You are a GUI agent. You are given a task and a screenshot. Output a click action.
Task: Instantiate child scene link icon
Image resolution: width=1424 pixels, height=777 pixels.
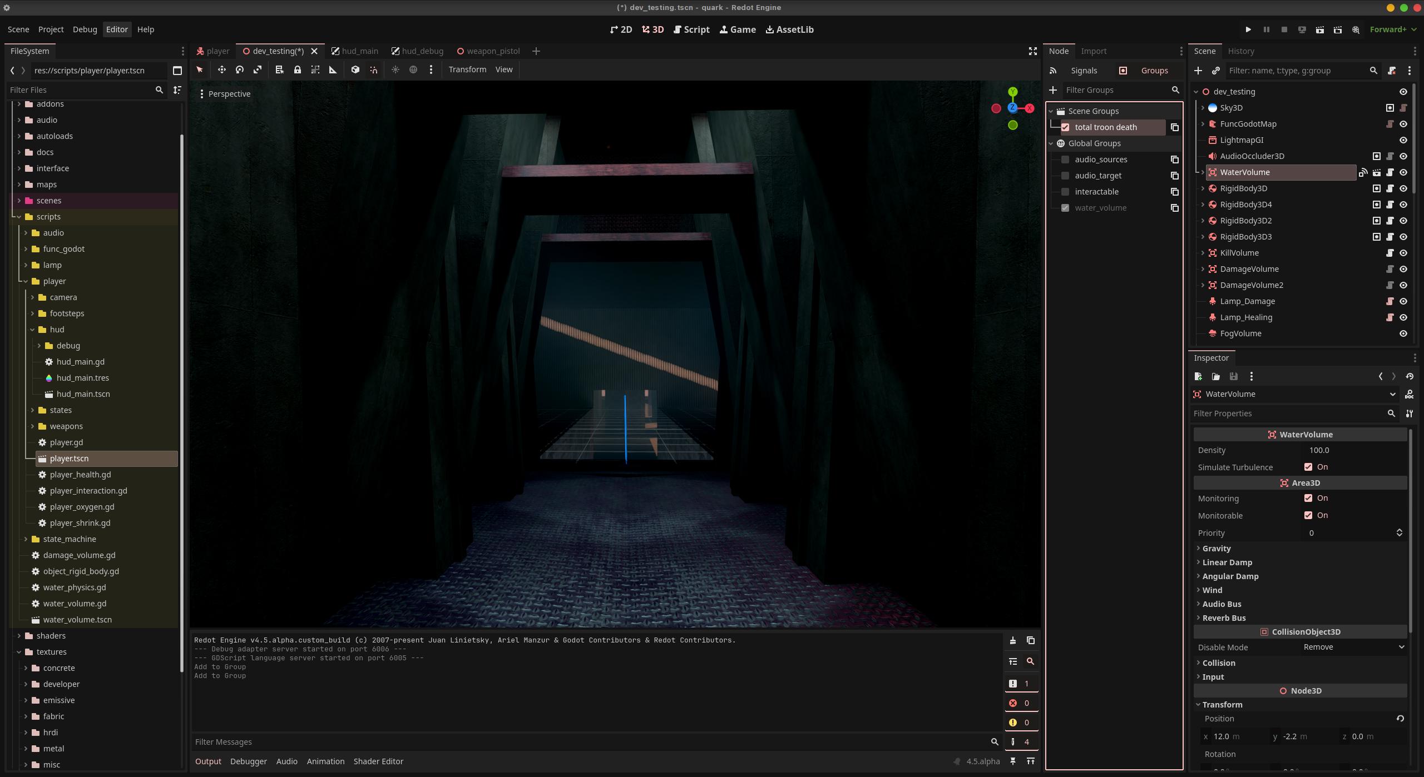tap(1216, 71)
